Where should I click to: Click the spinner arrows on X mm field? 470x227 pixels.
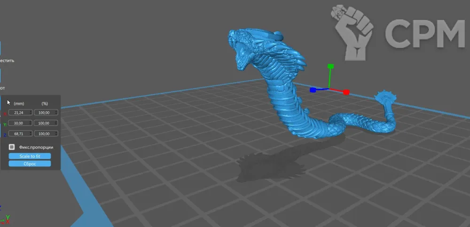tap(31, 112)
